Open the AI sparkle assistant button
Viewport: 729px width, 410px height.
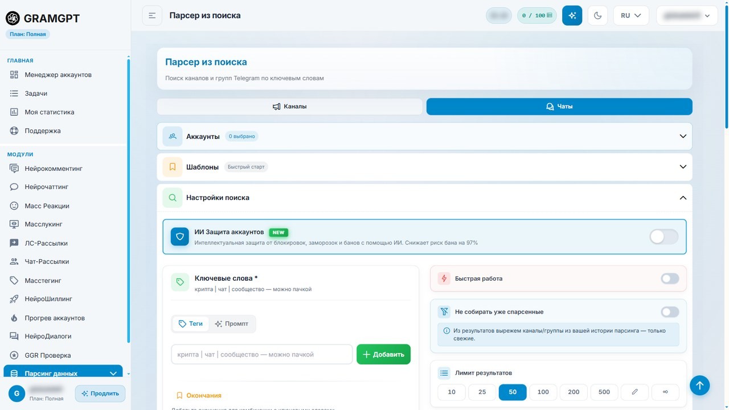click(x=572, y=15)
